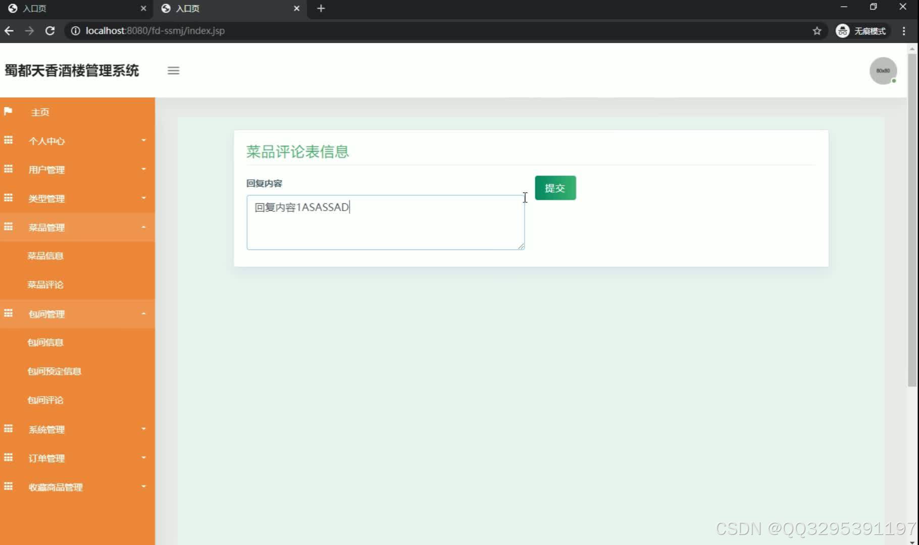This screenshot has width=919, height=545.
Task: Toggle the hamburger sidebar menu icon
Action: 173,71
